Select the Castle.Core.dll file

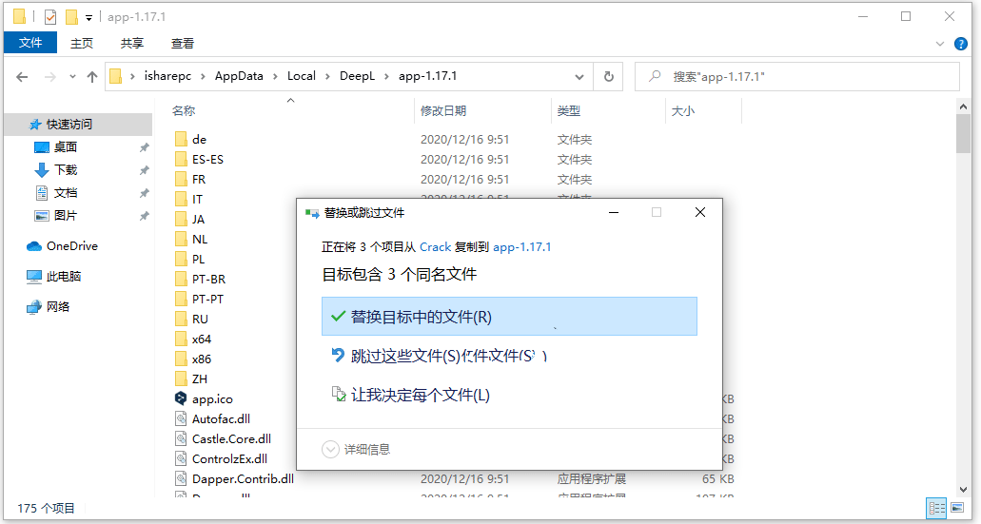pos(231,439)
